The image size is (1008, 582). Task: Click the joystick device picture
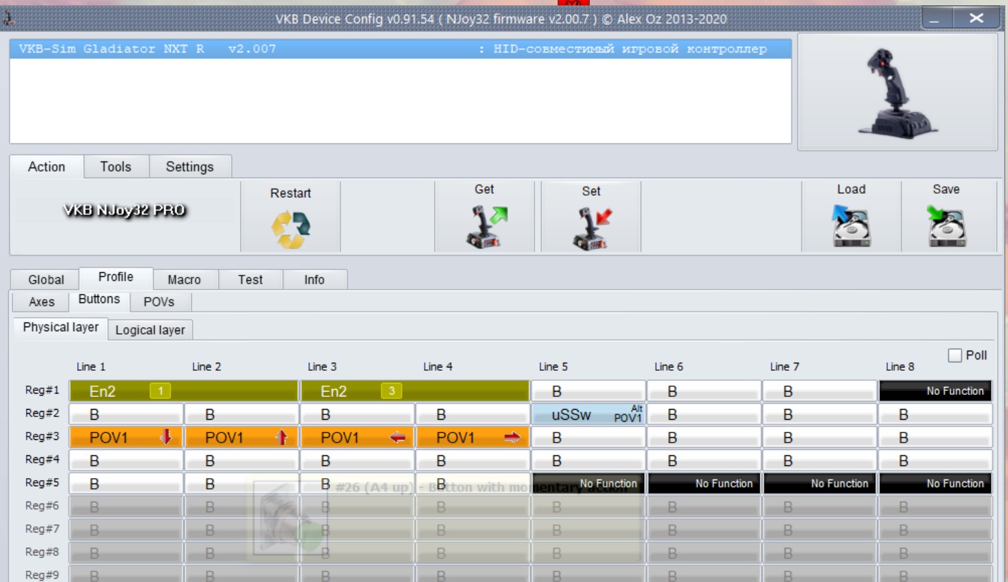point(897,93)
